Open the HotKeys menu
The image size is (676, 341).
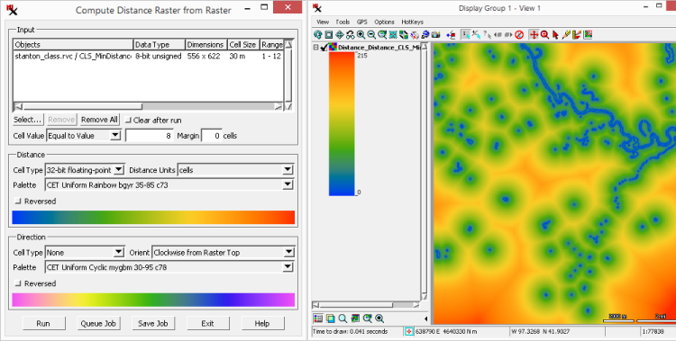tap(412, 22)
